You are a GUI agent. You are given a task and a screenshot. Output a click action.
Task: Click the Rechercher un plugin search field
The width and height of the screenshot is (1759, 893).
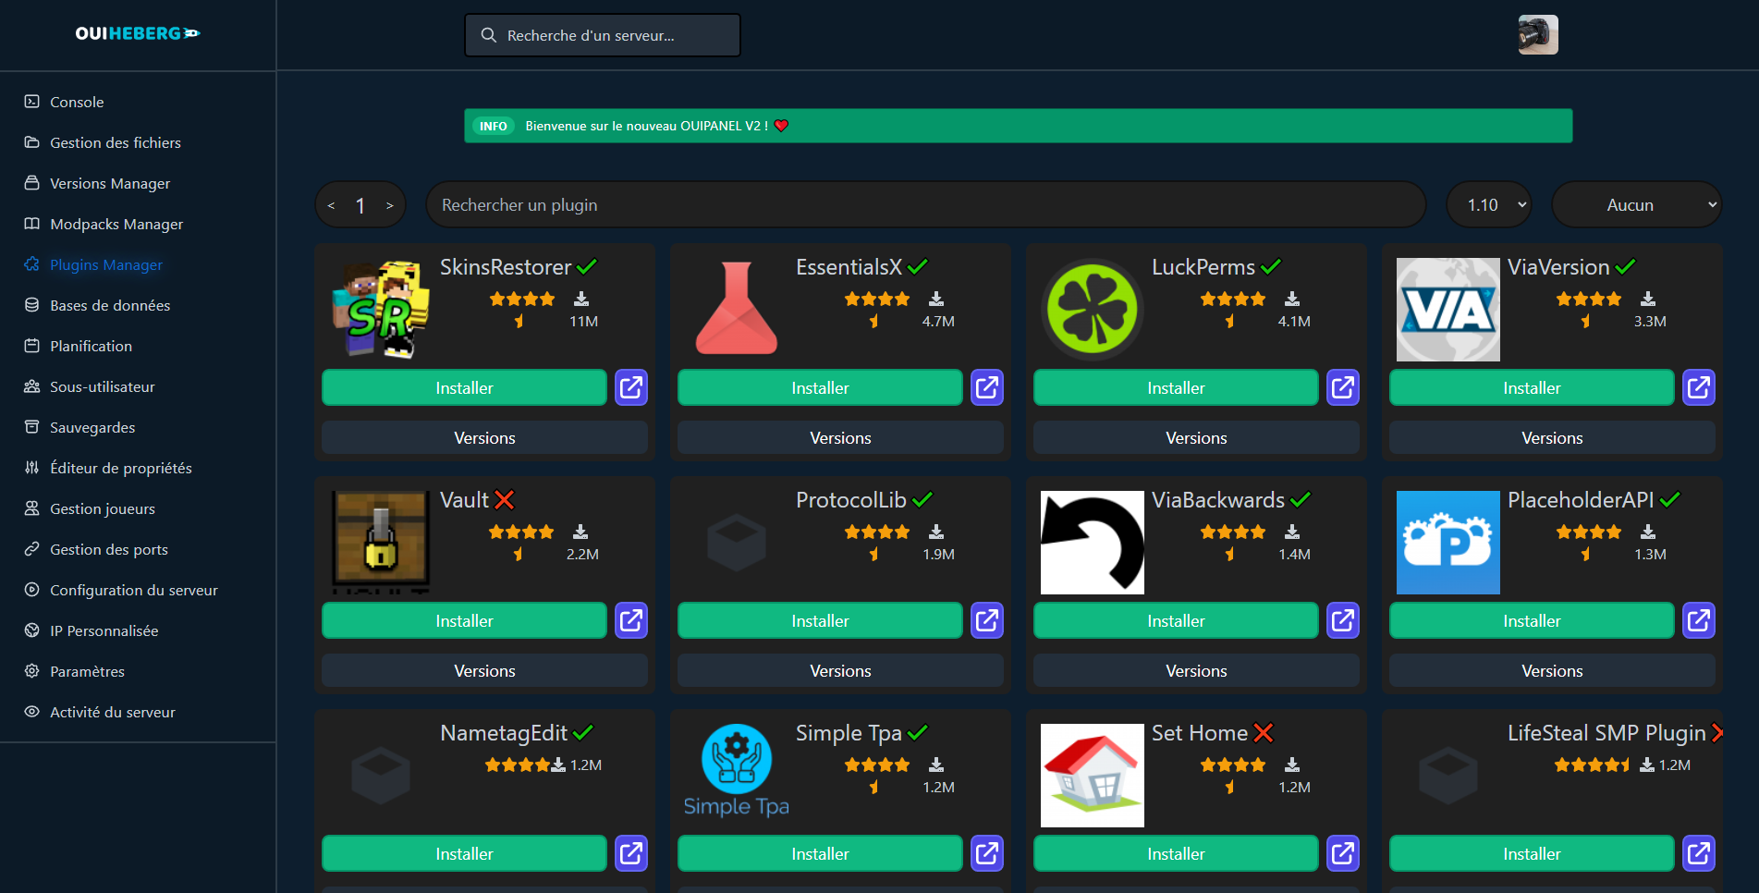point(925,204)
